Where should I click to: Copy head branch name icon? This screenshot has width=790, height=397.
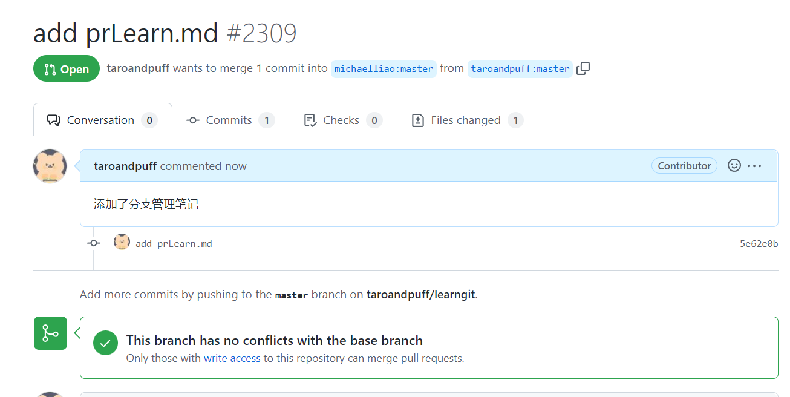(x=583, y=68)
